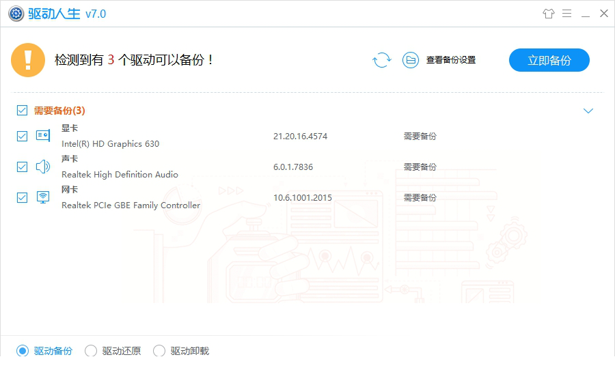Open the hamburger main menu
The width and height of the screenshot is (615, 370).
click(566, 14)
